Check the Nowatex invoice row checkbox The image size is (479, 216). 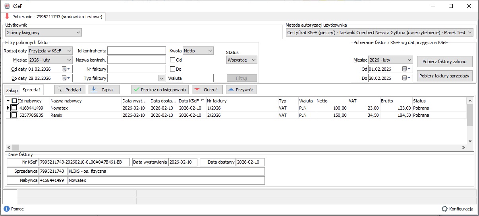(x=14, y=108)
